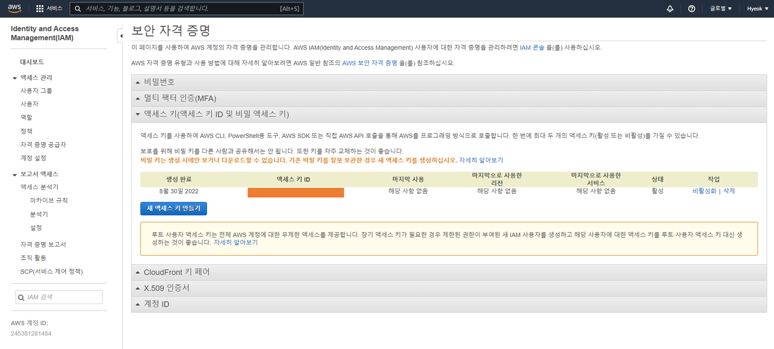The image size is (774, 349).
Task: Collapse the 액세스 관리 sidebar group
Action: pyautogui.click(x=15, y=78)
